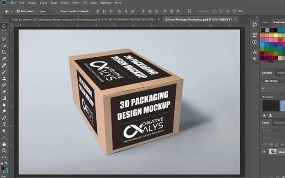Swap foreground and background colors
Screen dimensions: 285x178
pos(6,163)
